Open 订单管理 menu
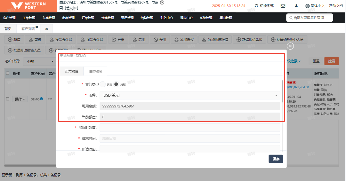This screenshot has height=181, width=346. (x=88, y=18)
